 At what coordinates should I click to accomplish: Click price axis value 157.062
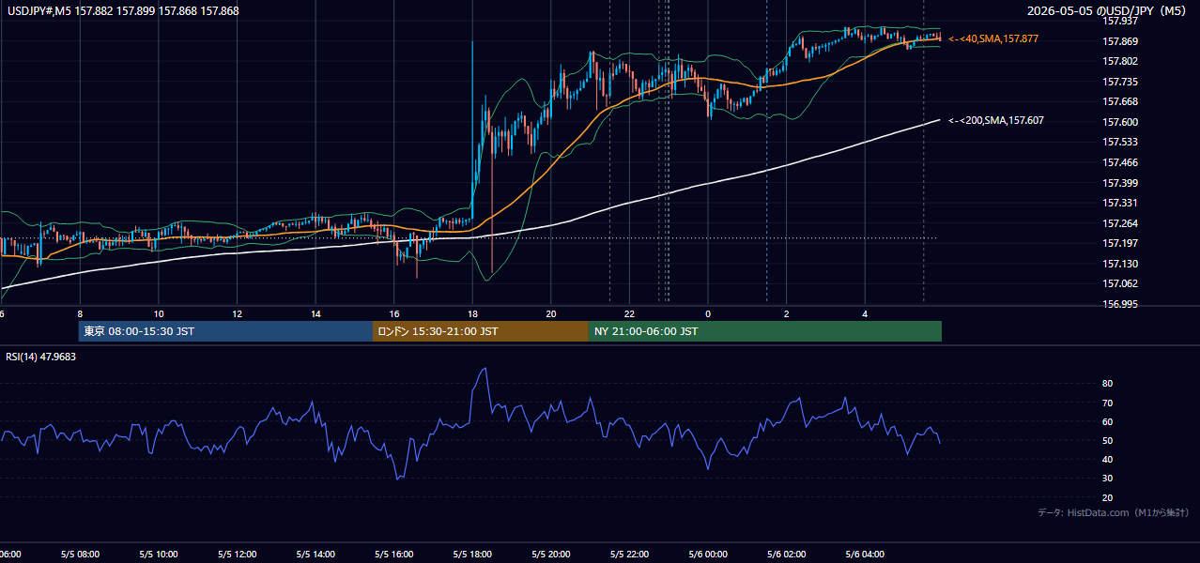[x=1119, y=283]
